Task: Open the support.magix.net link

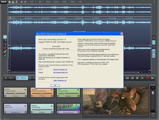Action: click(60, 72)
